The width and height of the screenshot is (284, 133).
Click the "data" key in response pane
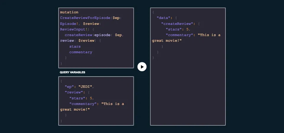coord(163,18)
